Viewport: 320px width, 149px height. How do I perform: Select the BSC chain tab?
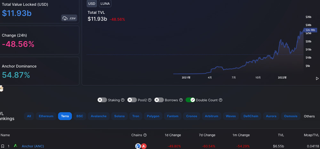click(x=80, y=116)
